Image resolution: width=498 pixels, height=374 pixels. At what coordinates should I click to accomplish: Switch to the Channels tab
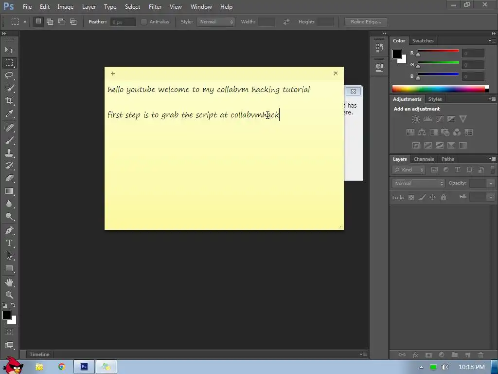(x=424, y=159)
